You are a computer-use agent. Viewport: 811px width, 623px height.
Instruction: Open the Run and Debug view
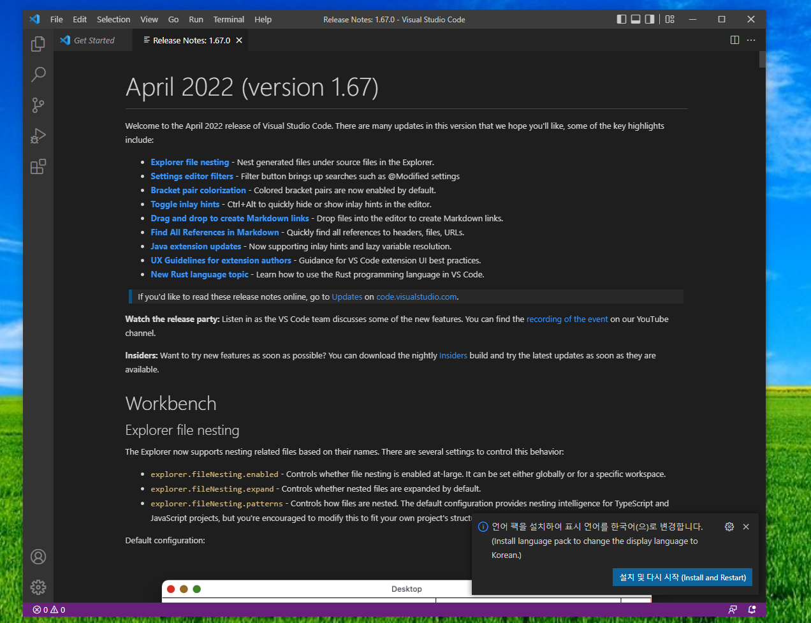(x=38, y=136)
